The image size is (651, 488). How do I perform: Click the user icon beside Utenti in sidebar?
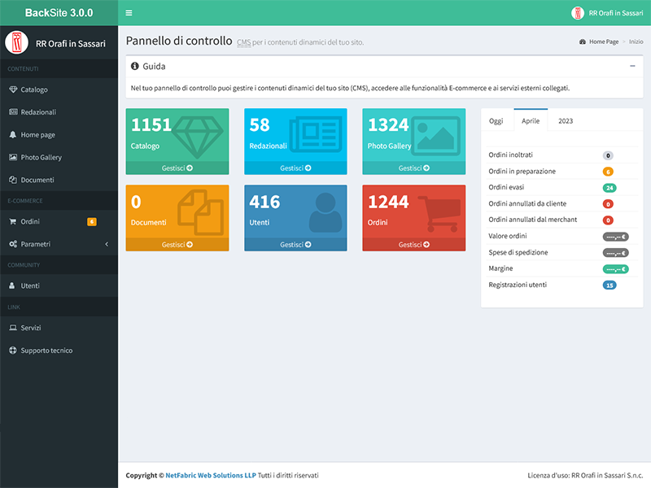pos(12,285)
